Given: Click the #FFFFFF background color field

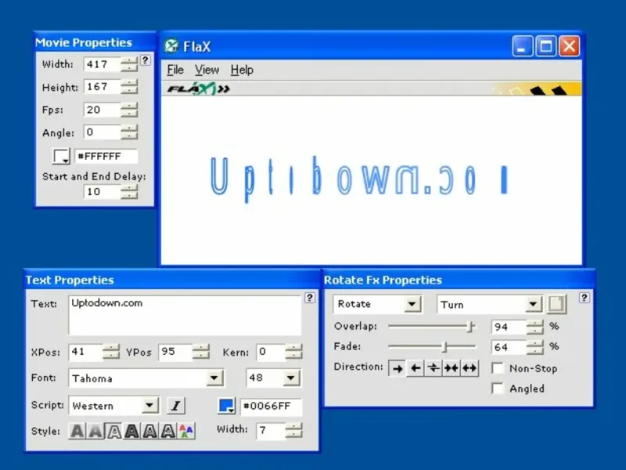Looking at the screenshot, I should [106, 156].
